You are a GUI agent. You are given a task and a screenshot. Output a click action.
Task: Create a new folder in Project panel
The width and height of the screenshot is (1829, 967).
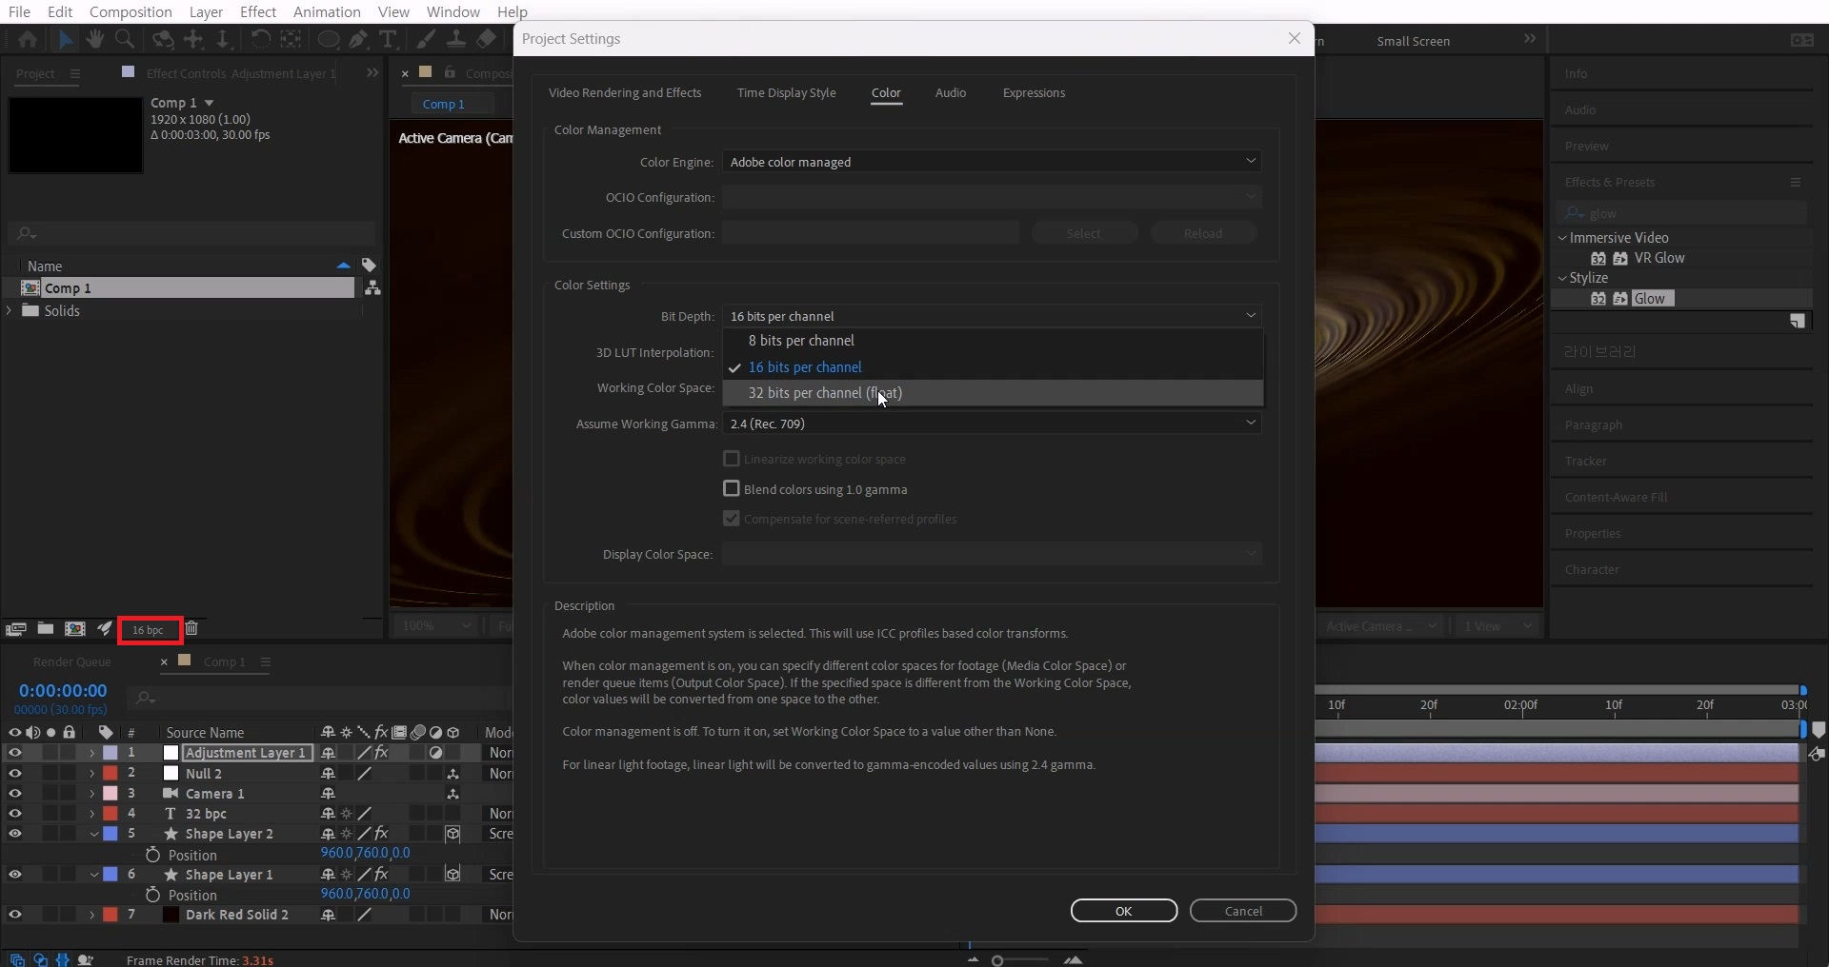pos(45,628)
